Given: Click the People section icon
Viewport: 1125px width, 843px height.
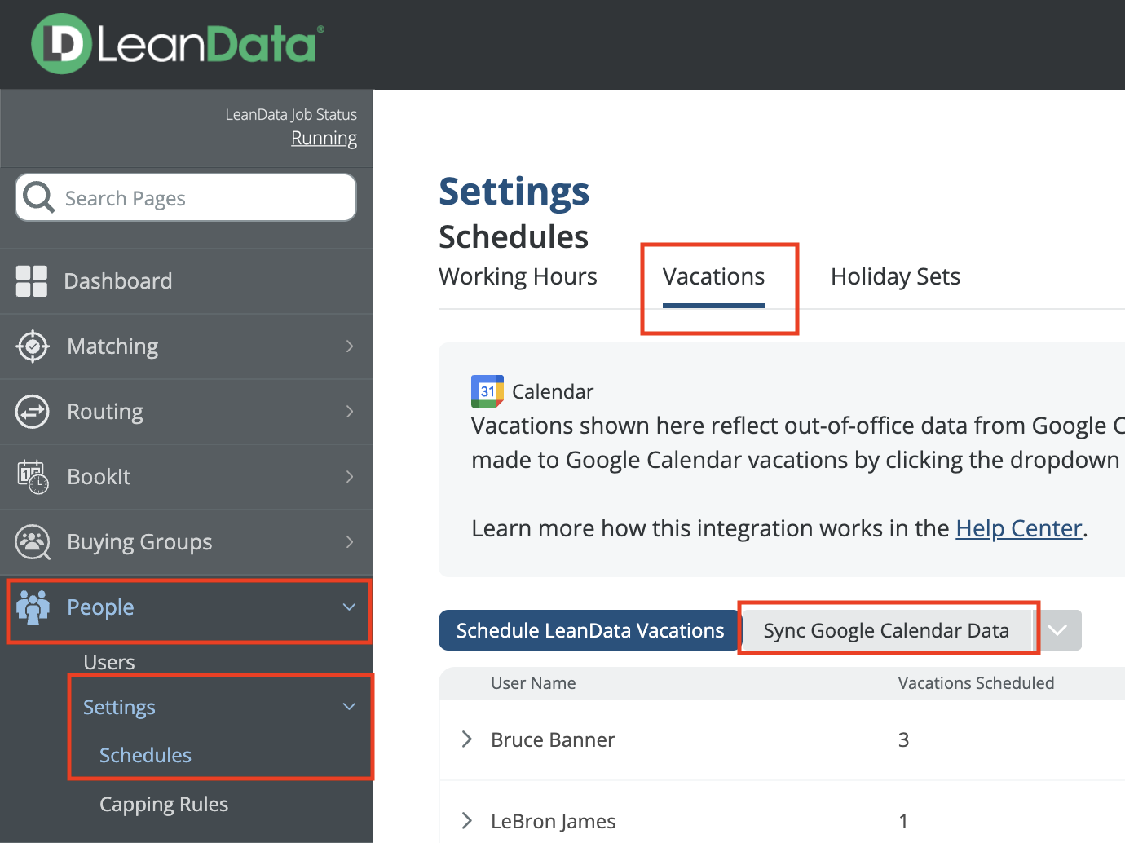Looking at the screenshot, I should (33, 607).
